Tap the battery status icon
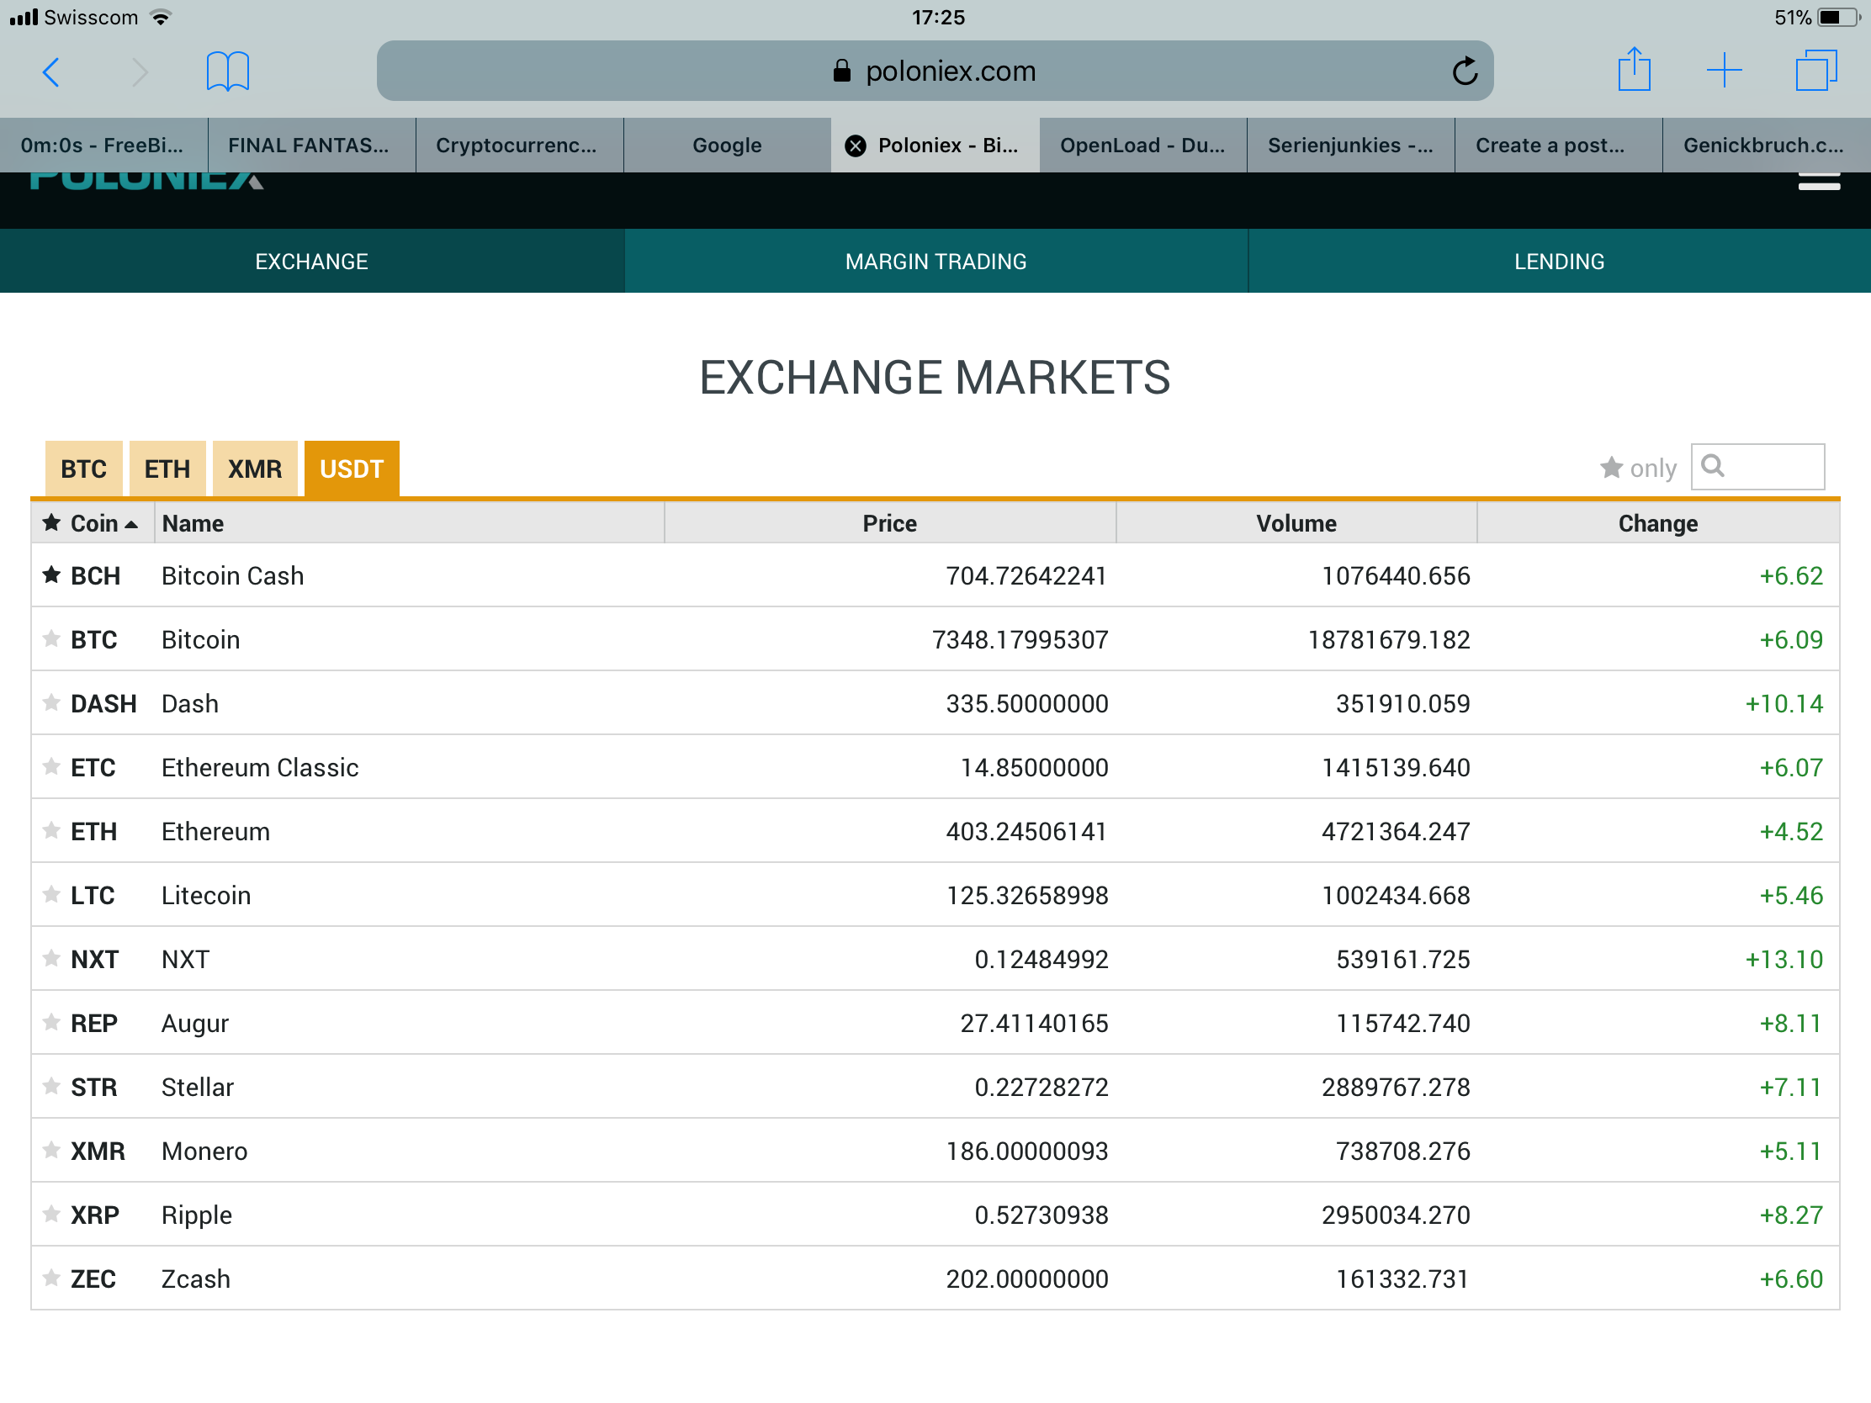1871x1403 pixels. point(1838,17)
